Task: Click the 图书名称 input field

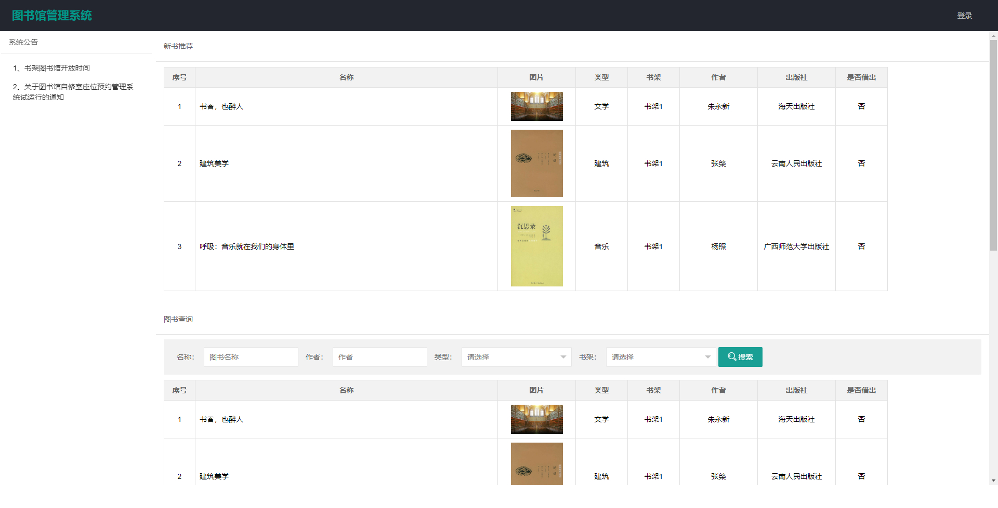Action: [251, 357]
